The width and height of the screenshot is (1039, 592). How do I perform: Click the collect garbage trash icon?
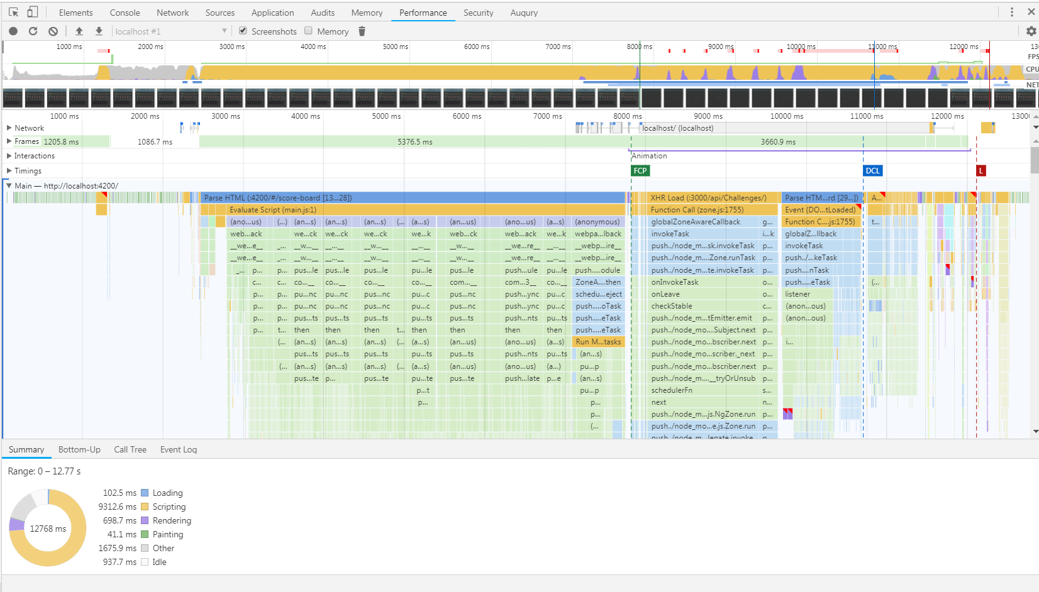pos(362,31)
